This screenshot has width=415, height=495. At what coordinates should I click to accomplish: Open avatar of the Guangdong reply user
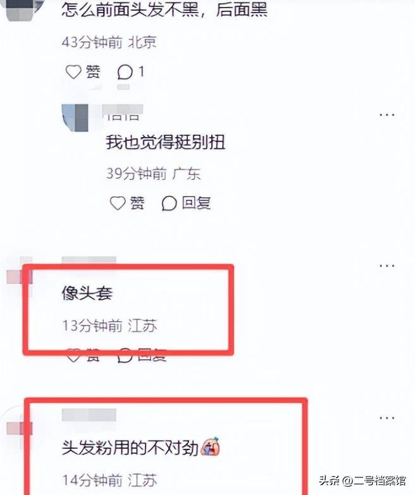[x=75, y=118]
